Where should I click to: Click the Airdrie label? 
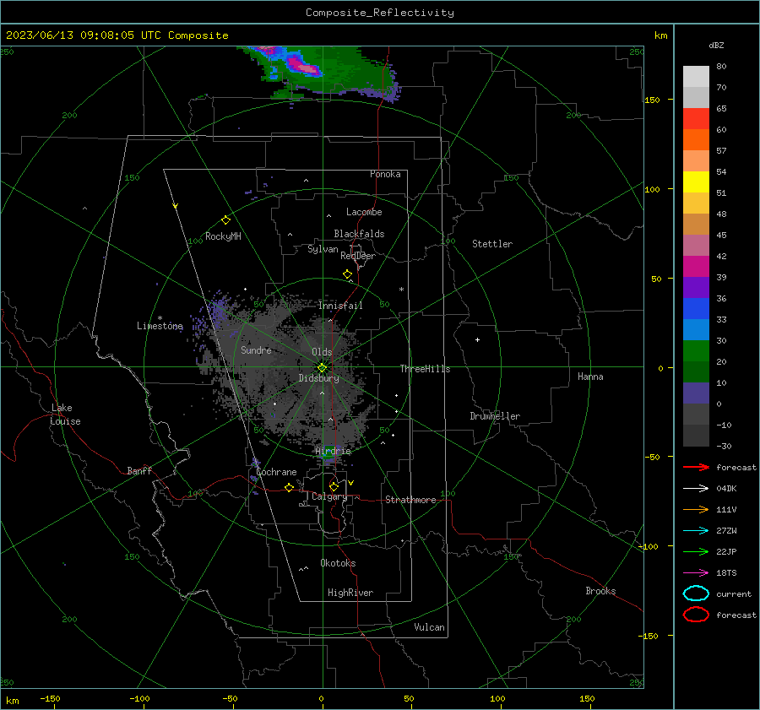coord(333,451)
